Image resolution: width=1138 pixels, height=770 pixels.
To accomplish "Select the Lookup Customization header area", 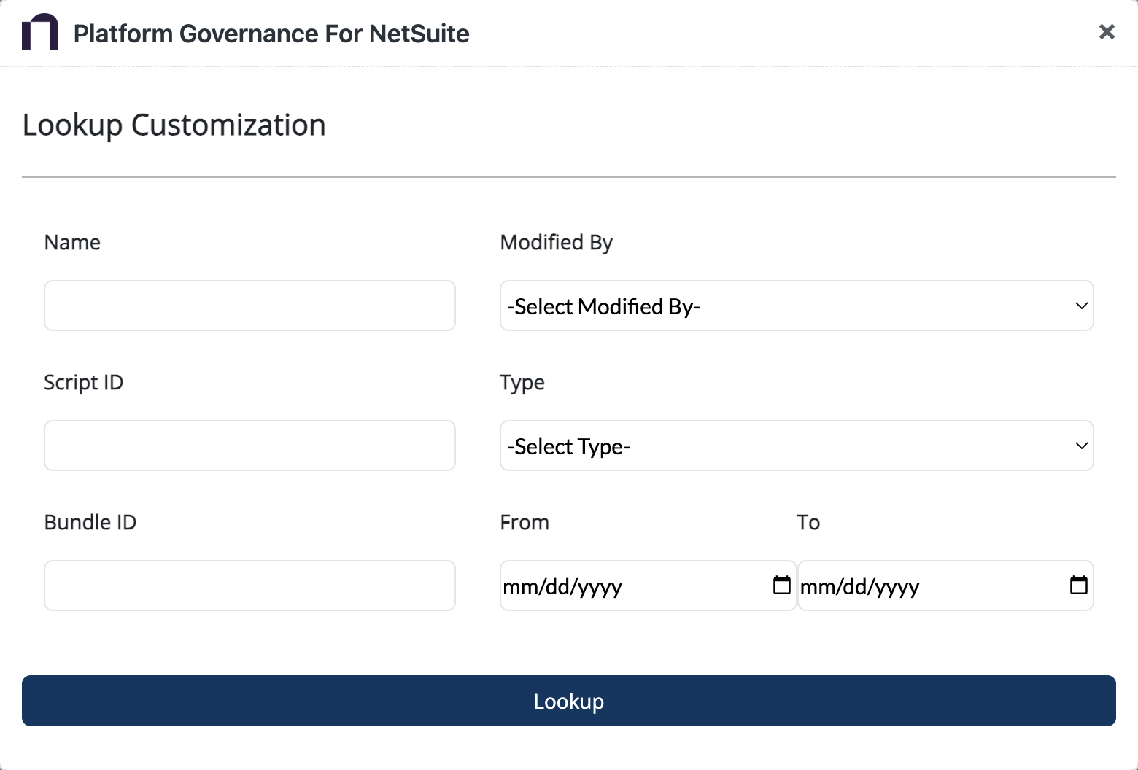I will [174, 125].
